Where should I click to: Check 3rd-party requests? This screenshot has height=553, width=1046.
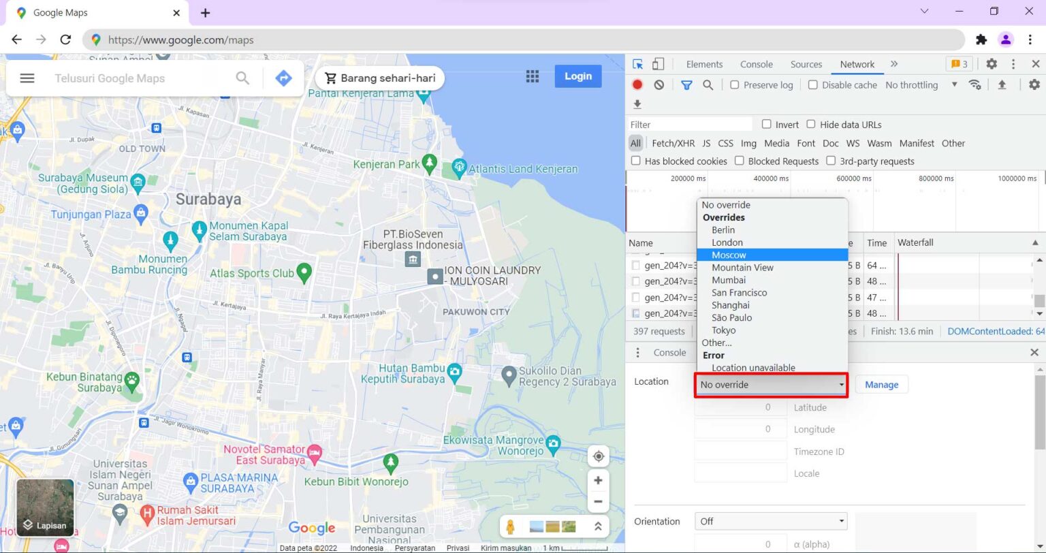pos(831,161)
